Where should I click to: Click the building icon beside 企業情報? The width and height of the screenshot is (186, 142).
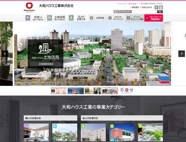(x=91, y=18)
